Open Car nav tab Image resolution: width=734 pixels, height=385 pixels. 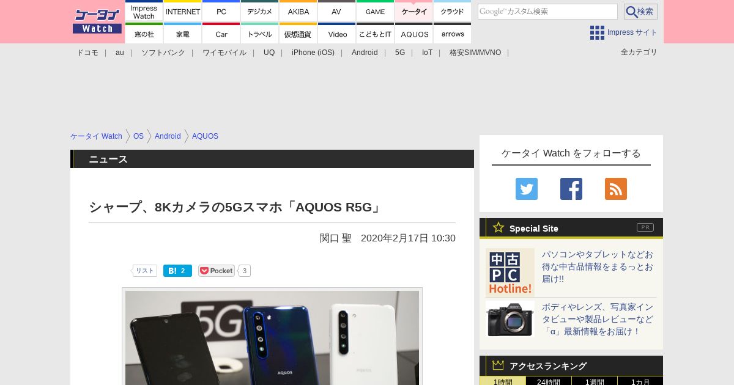coord(221,33)
